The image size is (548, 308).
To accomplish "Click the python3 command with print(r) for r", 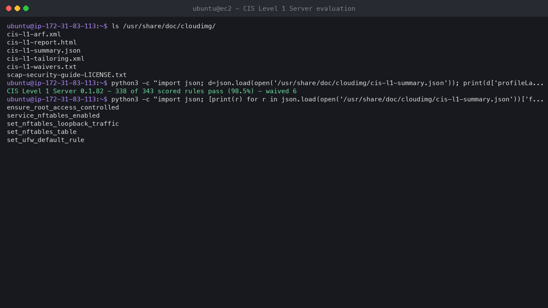I will (328, 99).
